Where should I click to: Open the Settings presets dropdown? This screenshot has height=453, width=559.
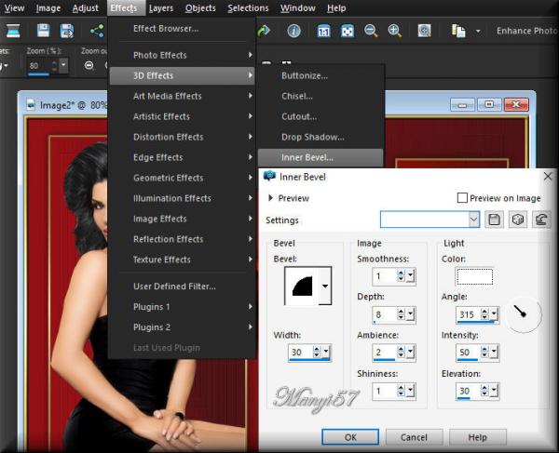click(x=473, y=220)
